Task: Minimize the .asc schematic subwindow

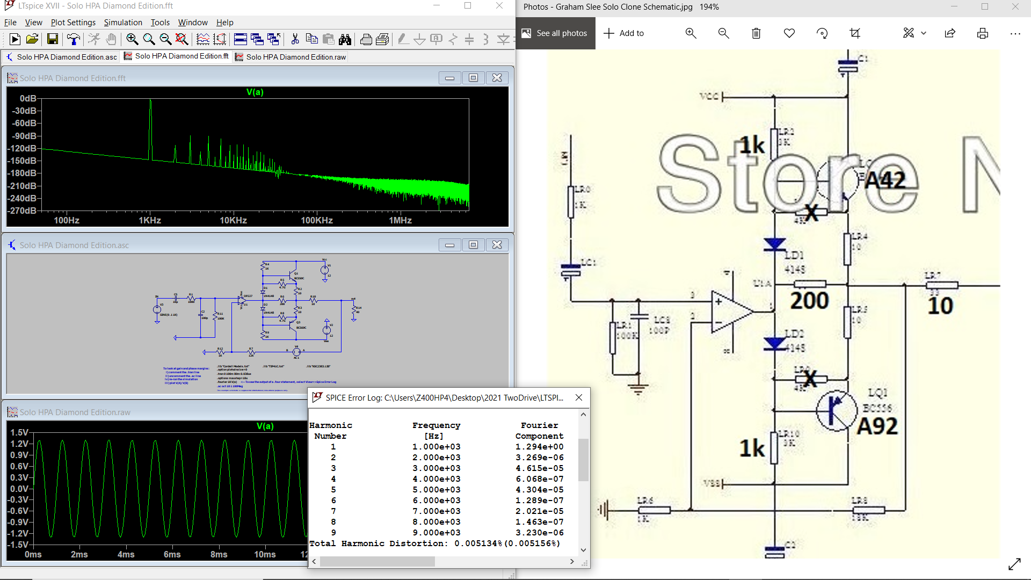Action: 449,245
